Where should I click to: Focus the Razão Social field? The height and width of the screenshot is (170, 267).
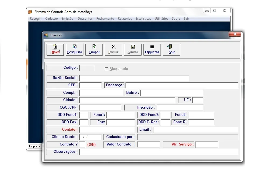click(x=134, y=78)
